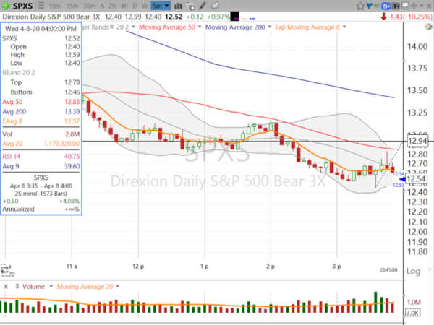Open the chart style bars icon
The image size is (434, 325).
click(178, 6)
